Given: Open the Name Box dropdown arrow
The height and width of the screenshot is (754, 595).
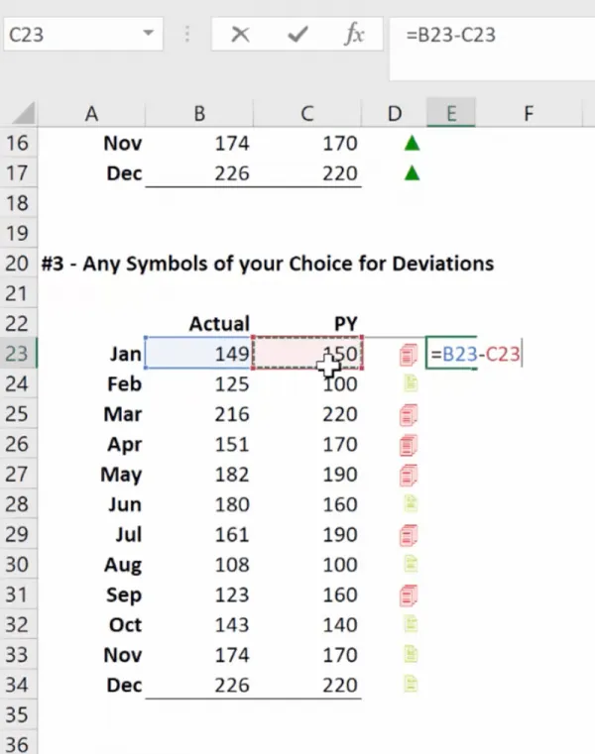Looking at the screenshot, I should point(149,35).
